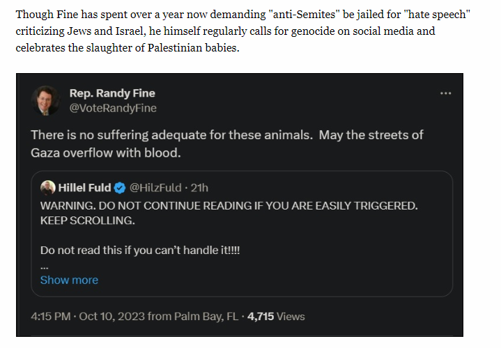The image size is (501, 348).
Task: Open the three-dot more options menu
Action: click(445, 93)
